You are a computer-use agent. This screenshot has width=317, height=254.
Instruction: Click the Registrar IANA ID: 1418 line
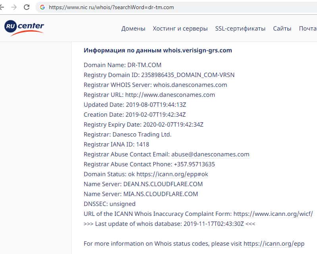point(116,144)
